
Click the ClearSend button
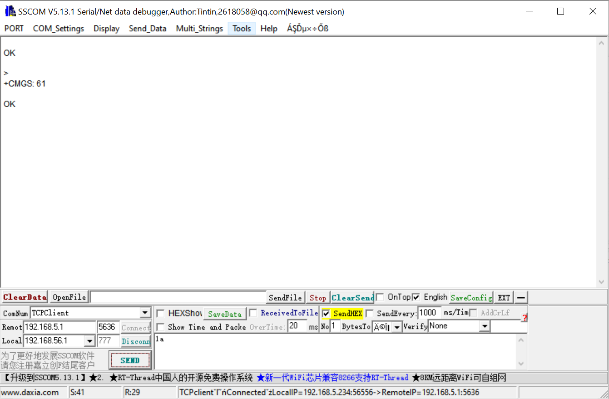(x=352, y=298)
